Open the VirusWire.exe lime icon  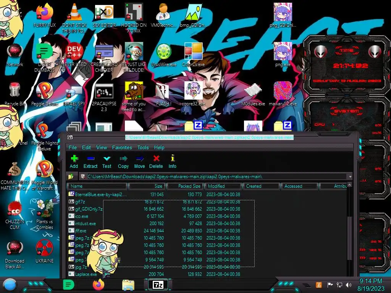tap(163, 55)
